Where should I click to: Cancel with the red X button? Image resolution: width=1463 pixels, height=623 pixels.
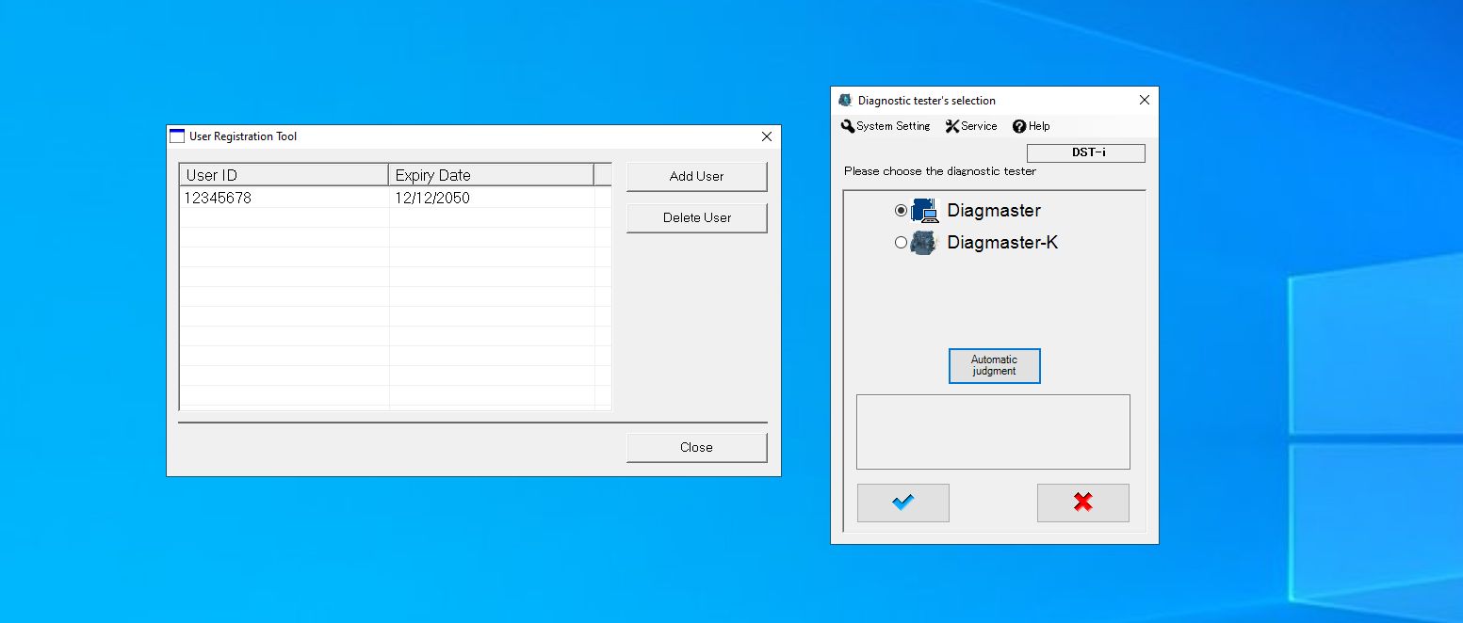click(1083, 503)
